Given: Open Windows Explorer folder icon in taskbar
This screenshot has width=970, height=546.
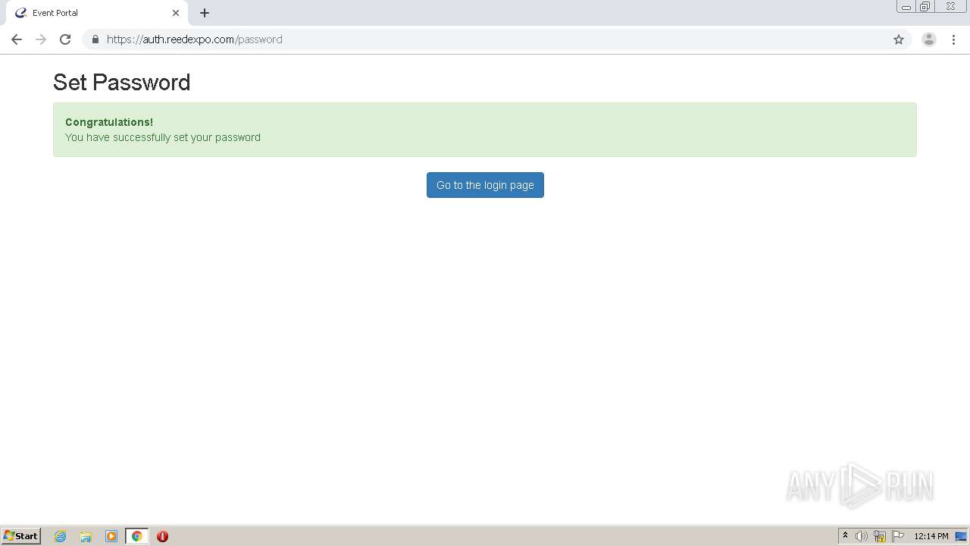Looking at the screenshot, I should click(x=86, y=536).
